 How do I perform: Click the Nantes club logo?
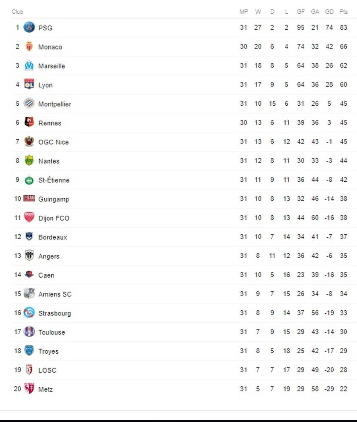[29, 160]
